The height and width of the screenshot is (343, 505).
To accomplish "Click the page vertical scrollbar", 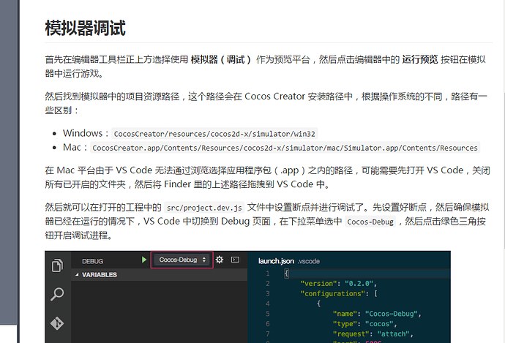I will (504, 171).
